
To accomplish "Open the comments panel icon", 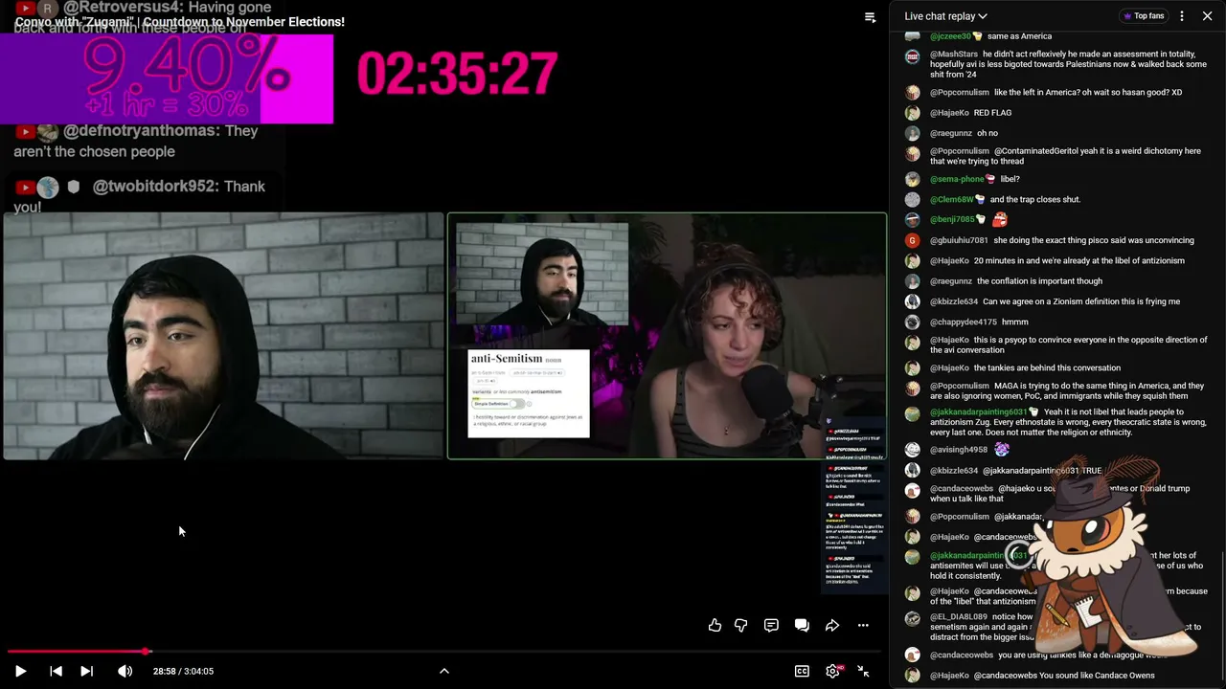I will click(x=771, y=625).
